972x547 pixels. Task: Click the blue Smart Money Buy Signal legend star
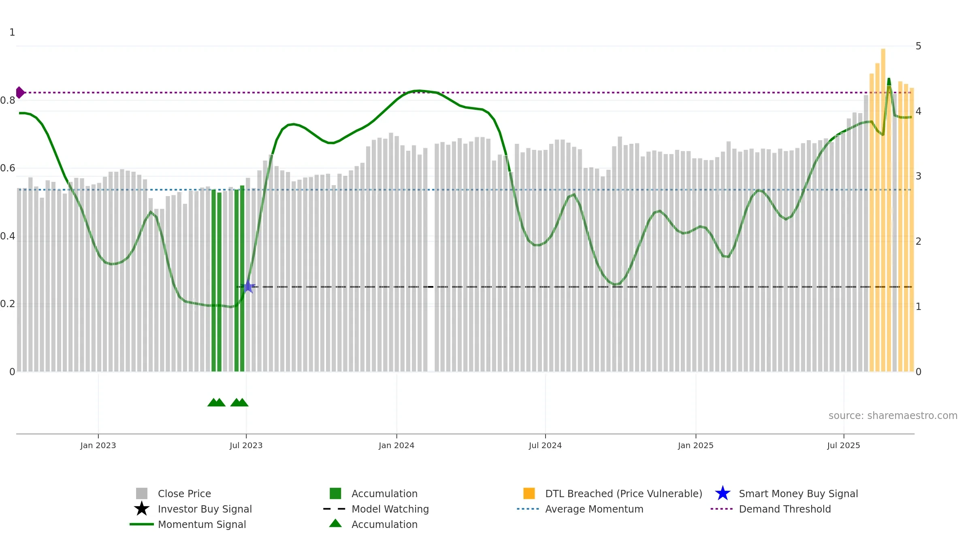(723, 494)
